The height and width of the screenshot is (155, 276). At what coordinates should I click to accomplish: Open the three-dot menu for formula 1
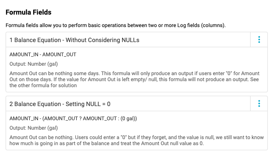click(259, 40)
